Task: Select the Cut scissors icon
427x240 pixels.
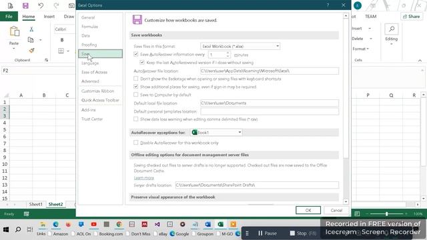Action: pyautogui.click(x=31, y=29)
